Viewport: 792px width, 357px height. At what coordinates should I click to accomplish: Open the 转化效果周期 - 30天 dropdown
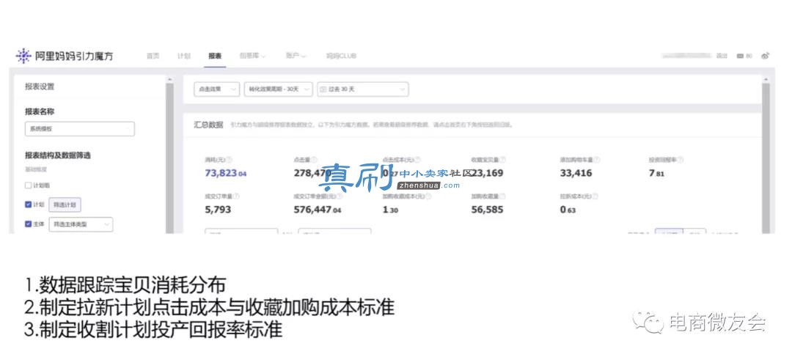tap(279, 89)
